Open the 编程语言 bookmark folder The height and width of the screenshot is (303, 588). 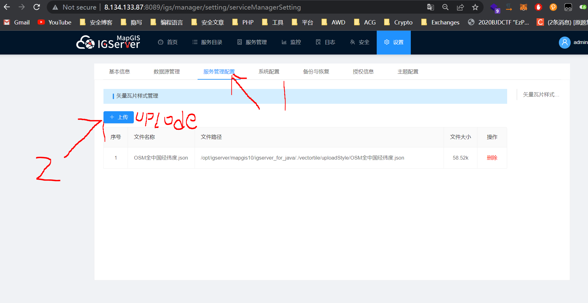(x=167, y=22)
